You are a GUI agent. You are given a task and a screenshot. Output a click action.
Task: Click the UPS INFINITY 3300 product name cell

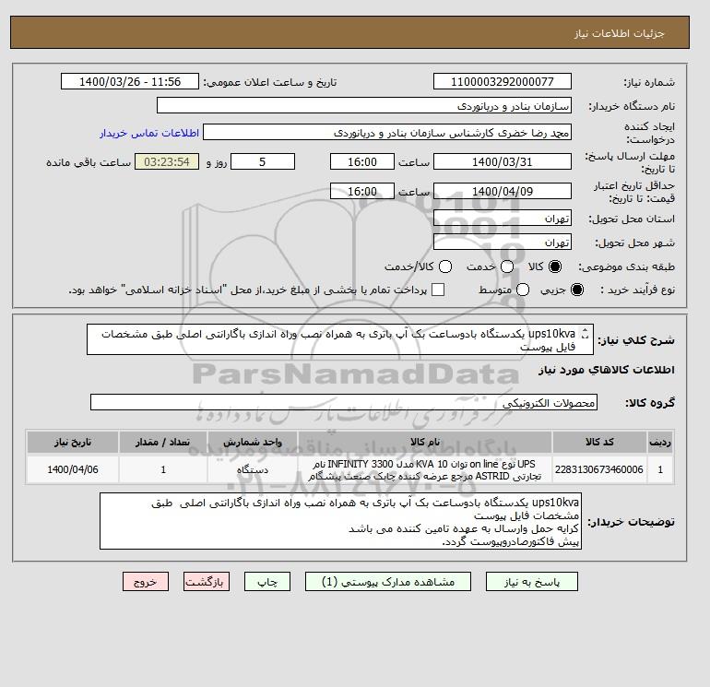(x=425, y=469)
